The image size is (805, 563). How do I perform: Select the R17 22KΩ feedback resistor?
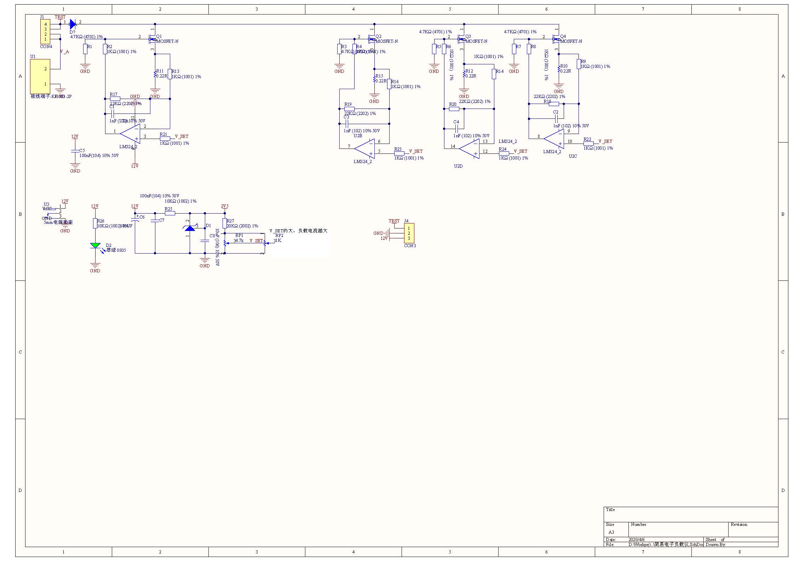tap(115, 99)
